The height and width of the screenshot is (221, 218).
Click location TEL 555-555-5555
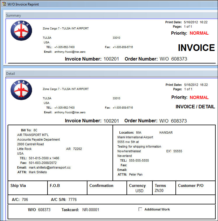(139, 160)
